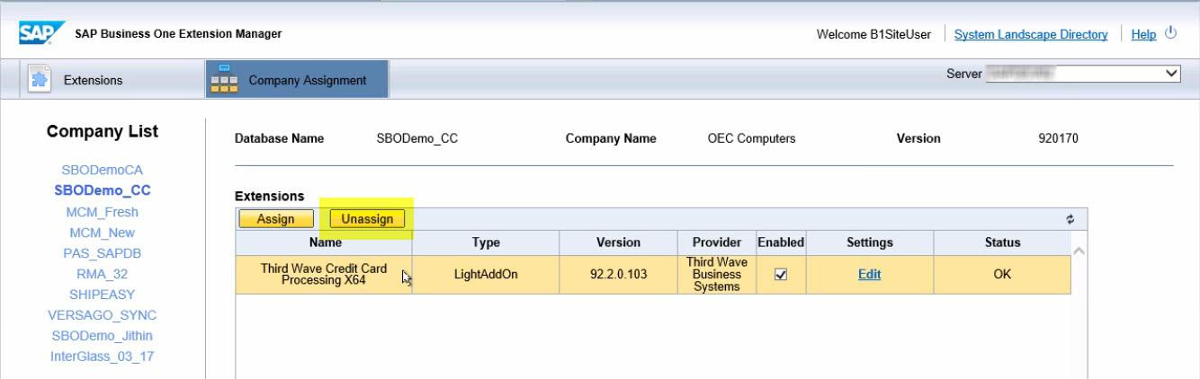Click the LightAddOn type cell
This screenshot has width=1200, height=379.
(486, 275)
